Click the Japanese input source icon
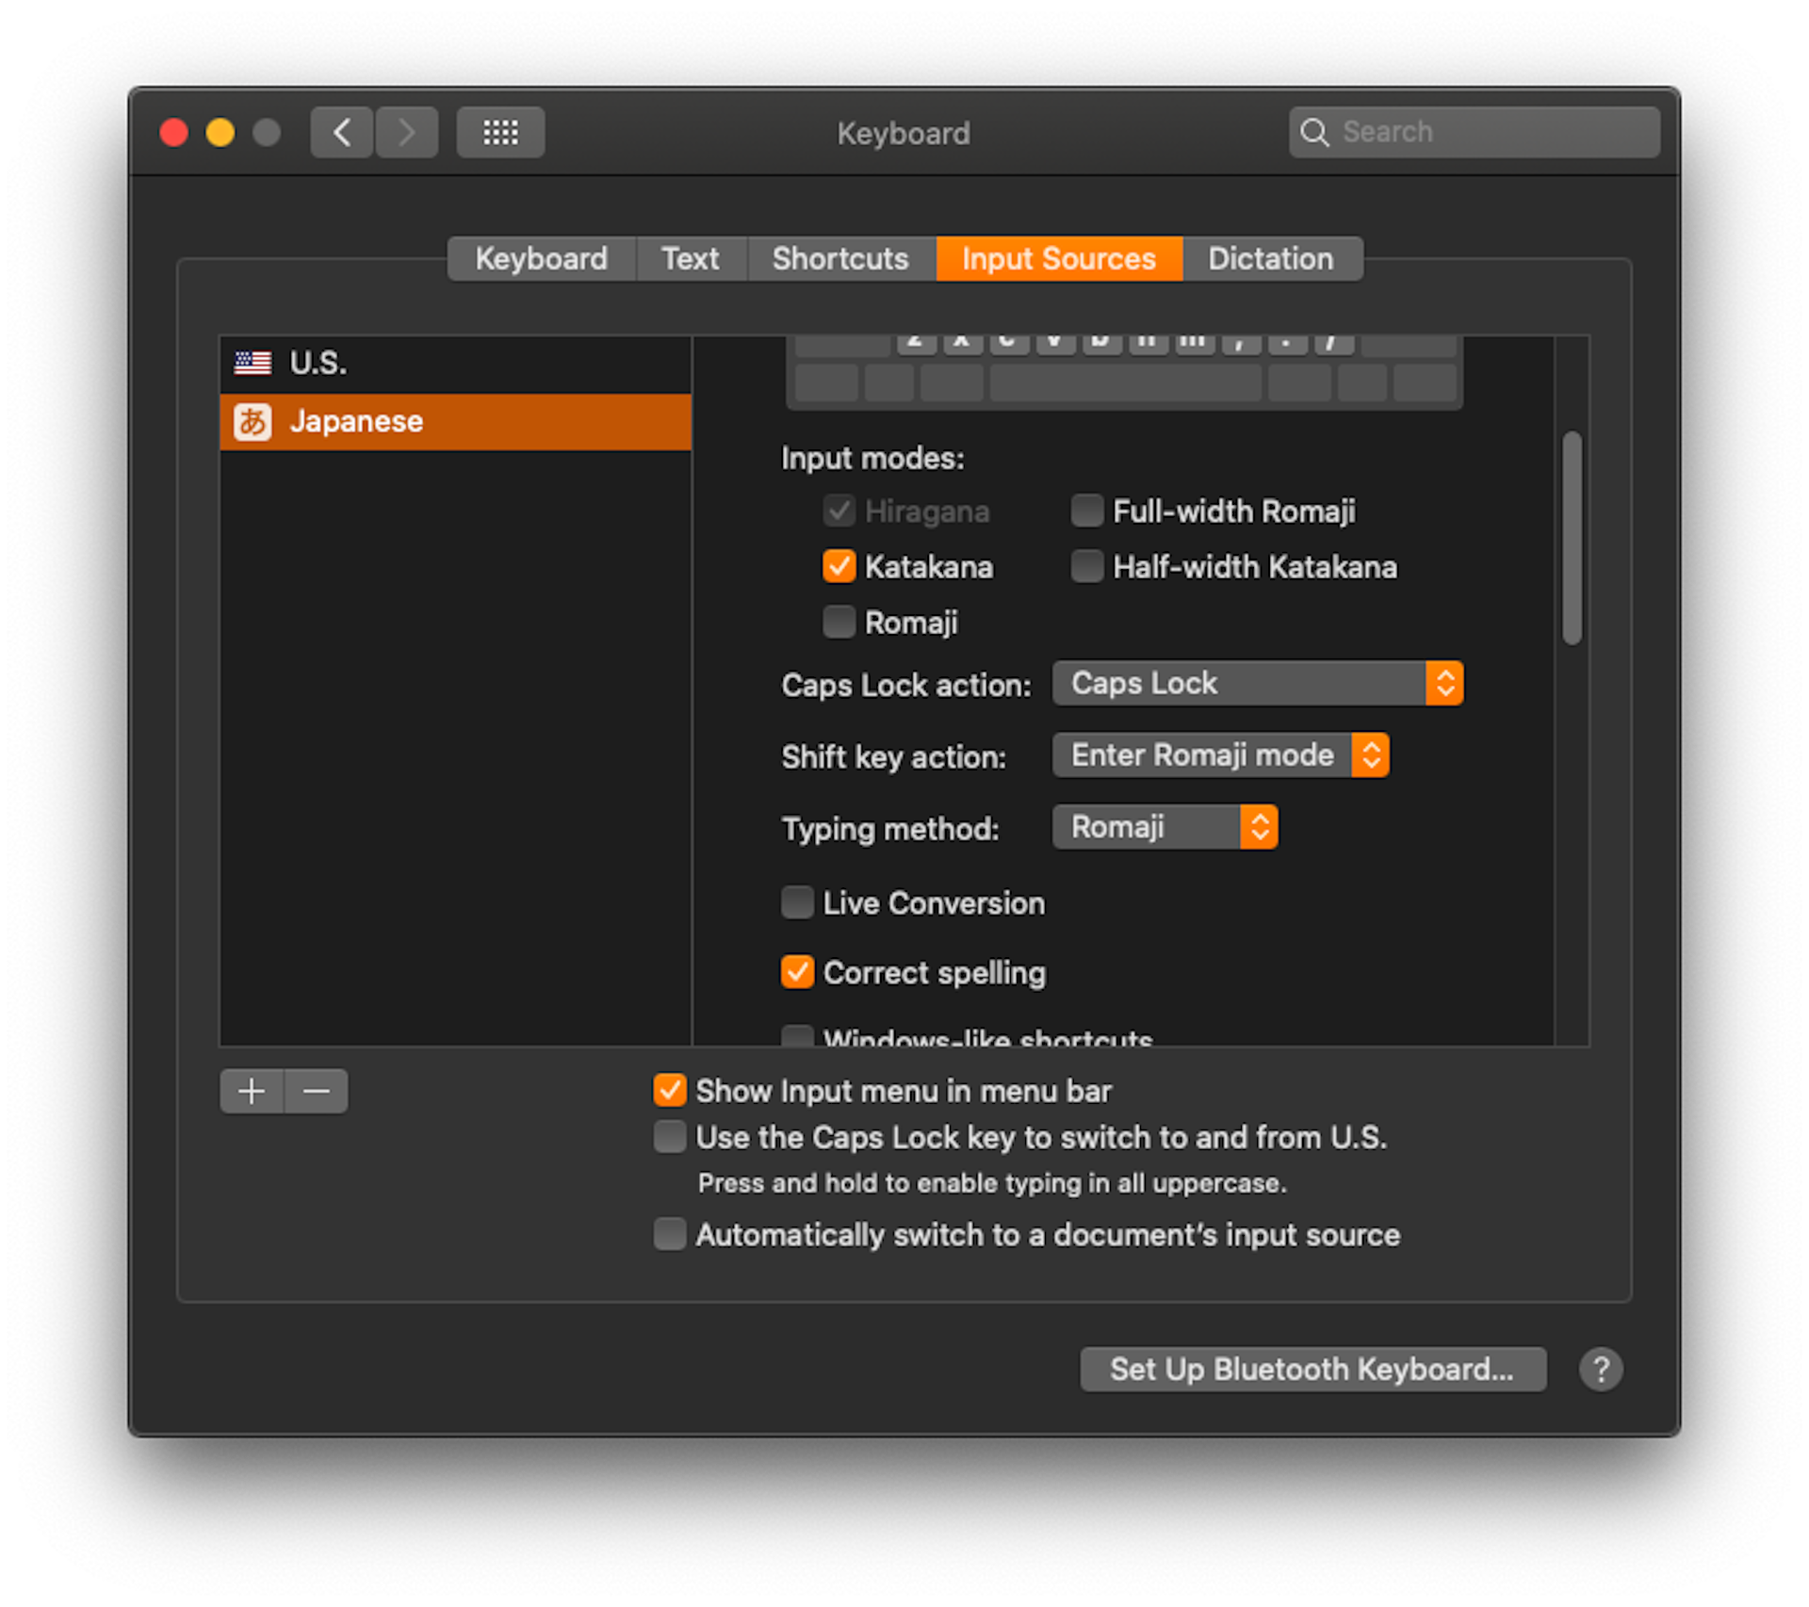 tap(252, 420)
